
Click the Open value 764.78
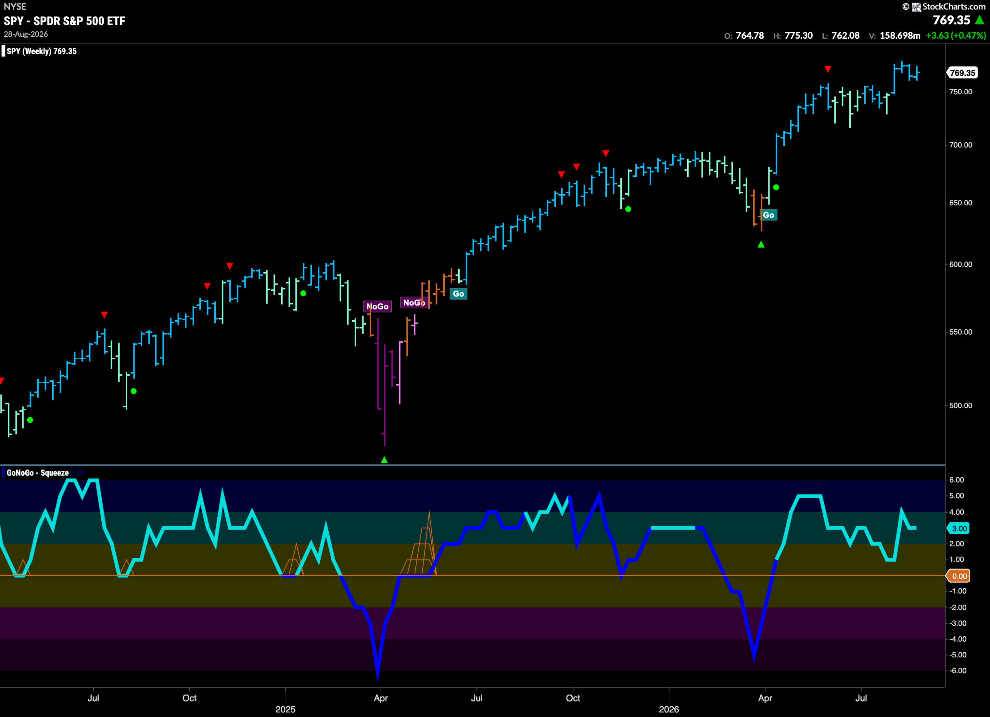click(x=749, y=35)
